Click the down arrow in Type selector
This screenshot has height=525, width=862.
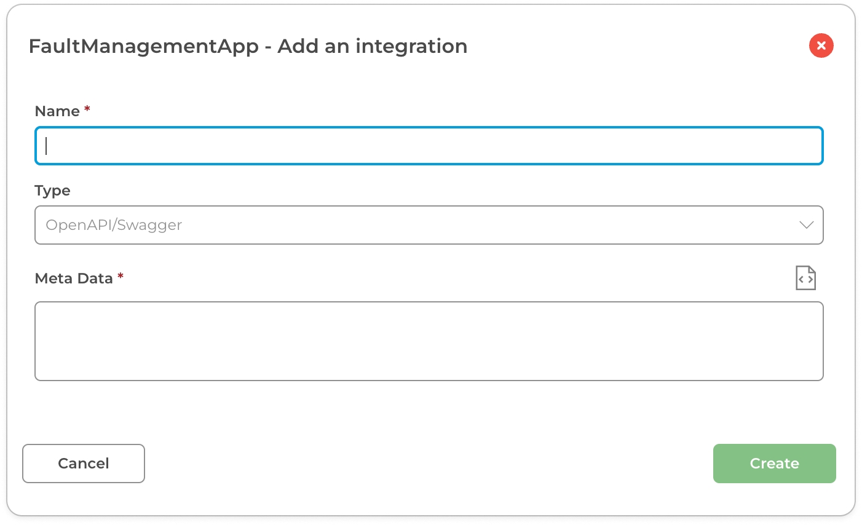[x=806, y=225]
